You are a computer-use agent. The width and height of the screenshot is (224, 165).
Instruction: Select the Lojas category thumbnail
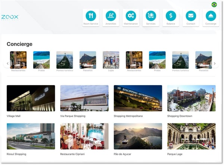click(x=111, y=60)
